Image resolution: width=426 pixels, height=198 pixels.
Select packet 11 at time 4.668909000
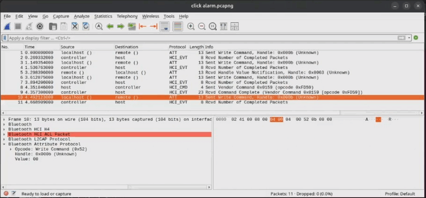(x=212, y=102)
